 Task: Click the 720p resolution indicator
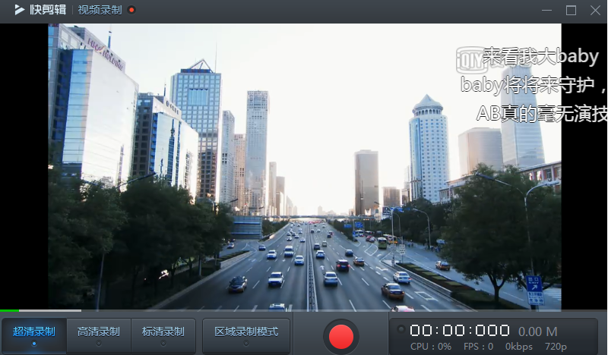coord(556,347)
